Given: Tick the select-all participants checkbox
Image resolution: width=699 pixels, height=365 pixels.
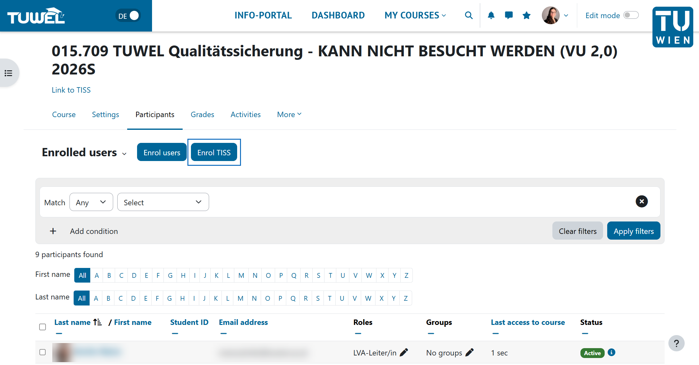Looking at the screenshot, I should coord(42,327).
